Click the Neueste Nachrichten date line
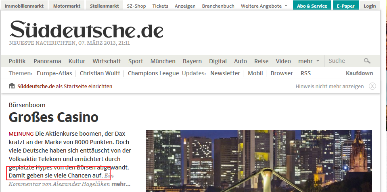The image size is (387, 192). [69, 43]
